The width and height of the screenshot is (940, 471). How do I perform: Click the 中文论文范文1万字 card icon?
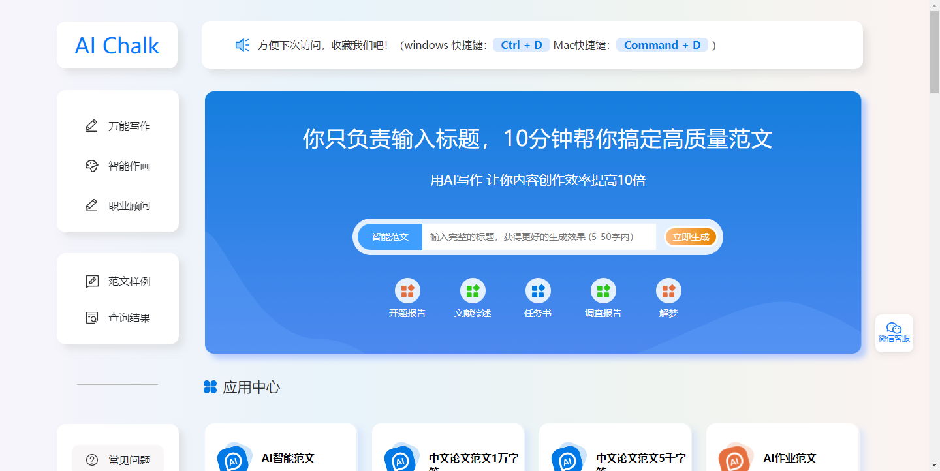[x=401, y=457]
